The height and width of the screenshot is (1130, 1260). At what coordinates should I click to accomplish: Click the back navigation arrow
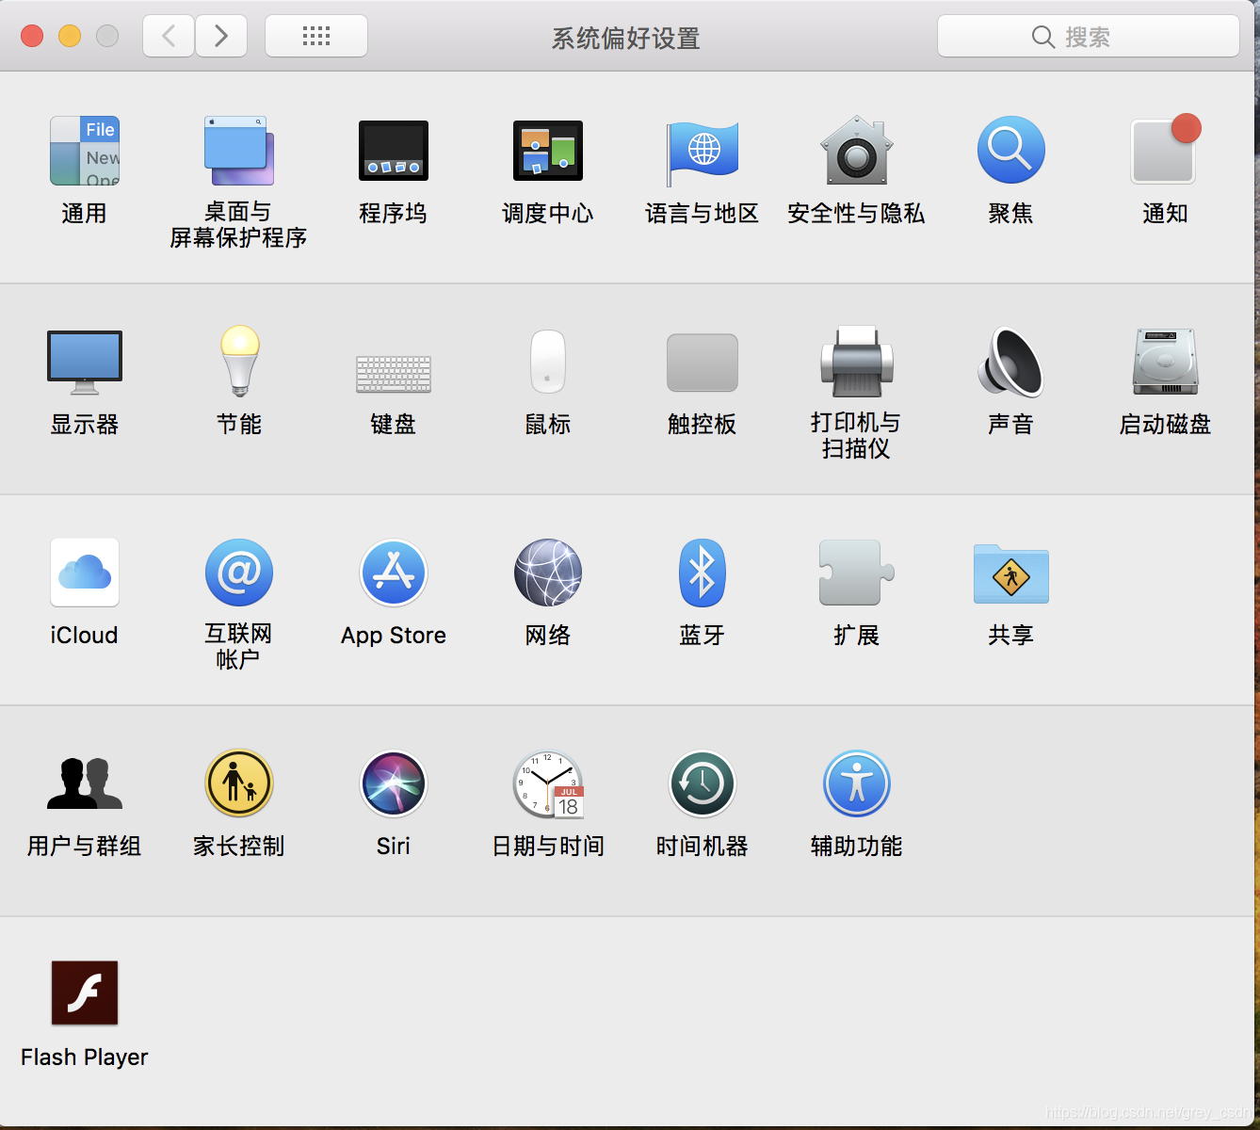click(x=169, y=36)
